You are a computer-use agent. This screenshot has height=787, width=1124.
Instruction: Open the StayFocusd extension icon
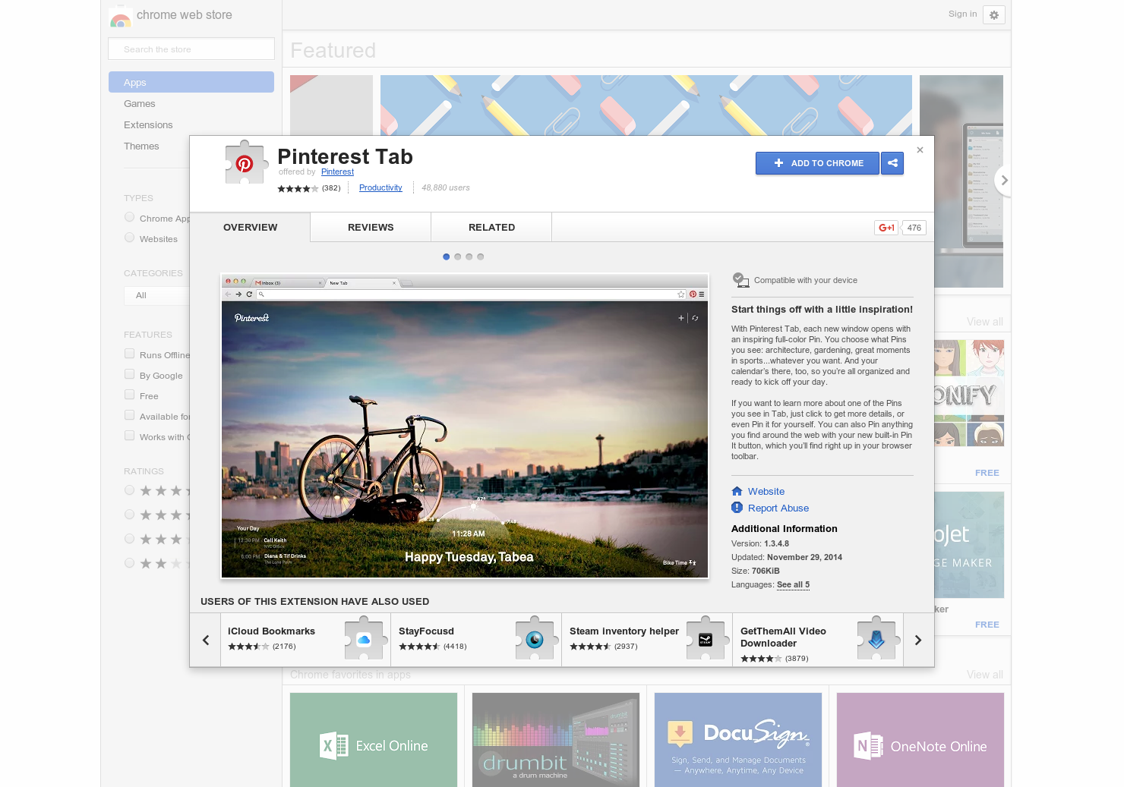[535, 639]
